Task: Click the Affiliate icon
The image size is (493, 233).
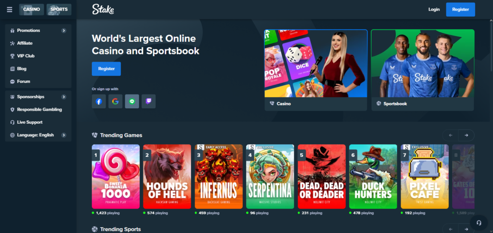Action: coord(12,43)
